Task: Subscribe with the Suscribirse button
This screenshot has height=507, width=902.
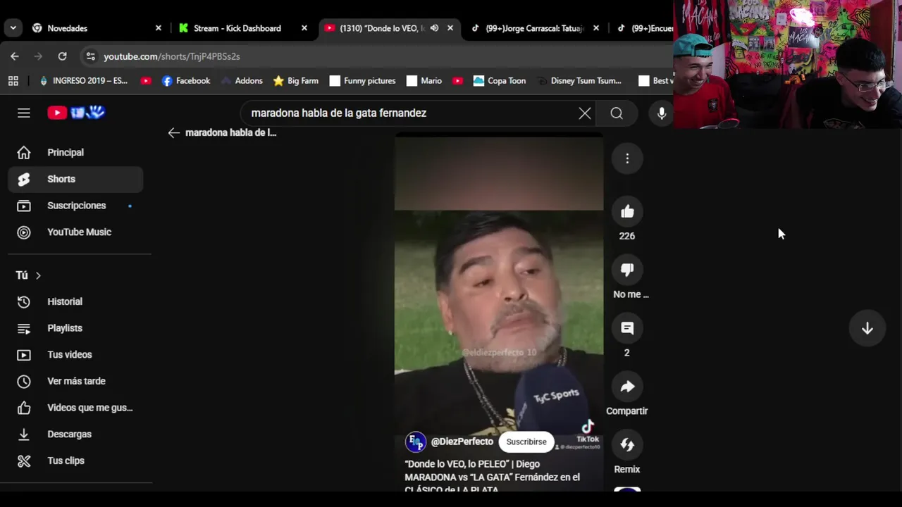Action: 526,442
